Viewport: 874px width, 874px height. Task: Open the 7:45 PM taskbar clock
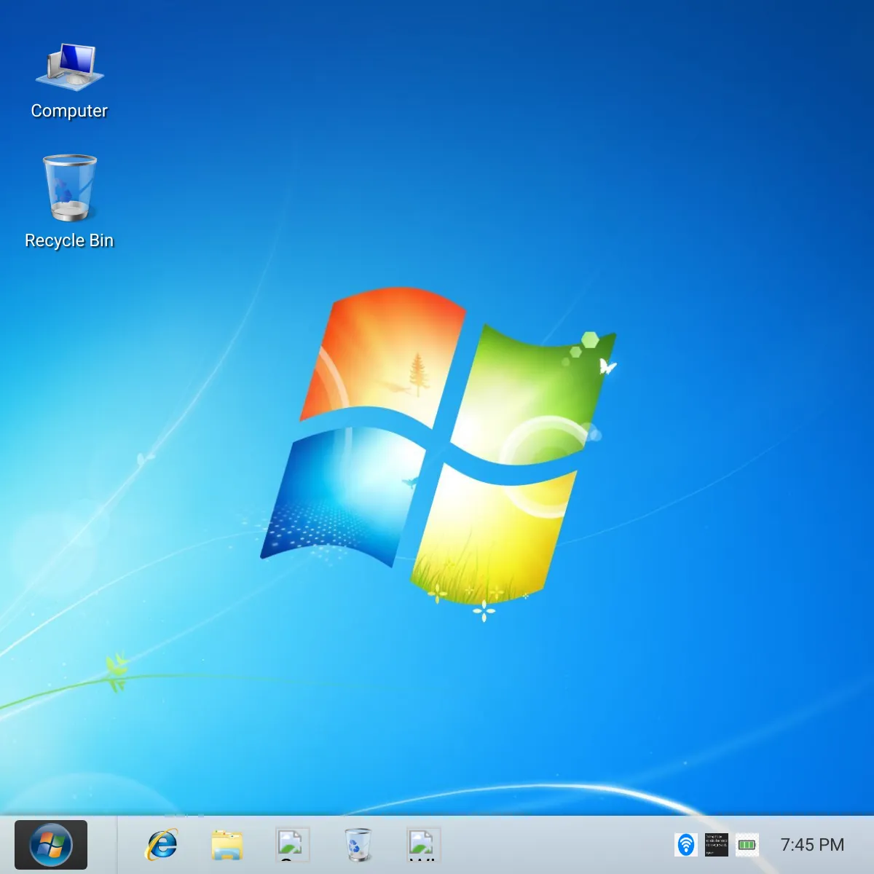(812, 845)
